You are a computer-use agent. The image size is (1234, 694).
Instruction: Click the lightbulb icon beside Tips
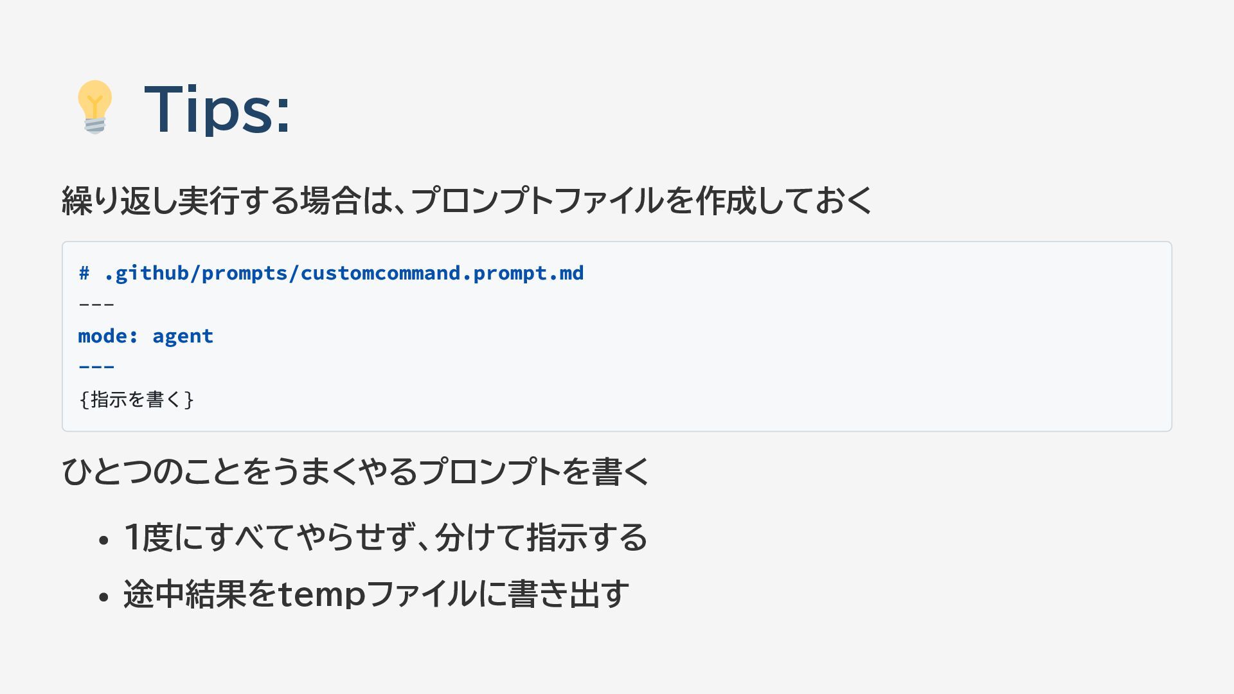pyautogui.click(x=94, y=107)
